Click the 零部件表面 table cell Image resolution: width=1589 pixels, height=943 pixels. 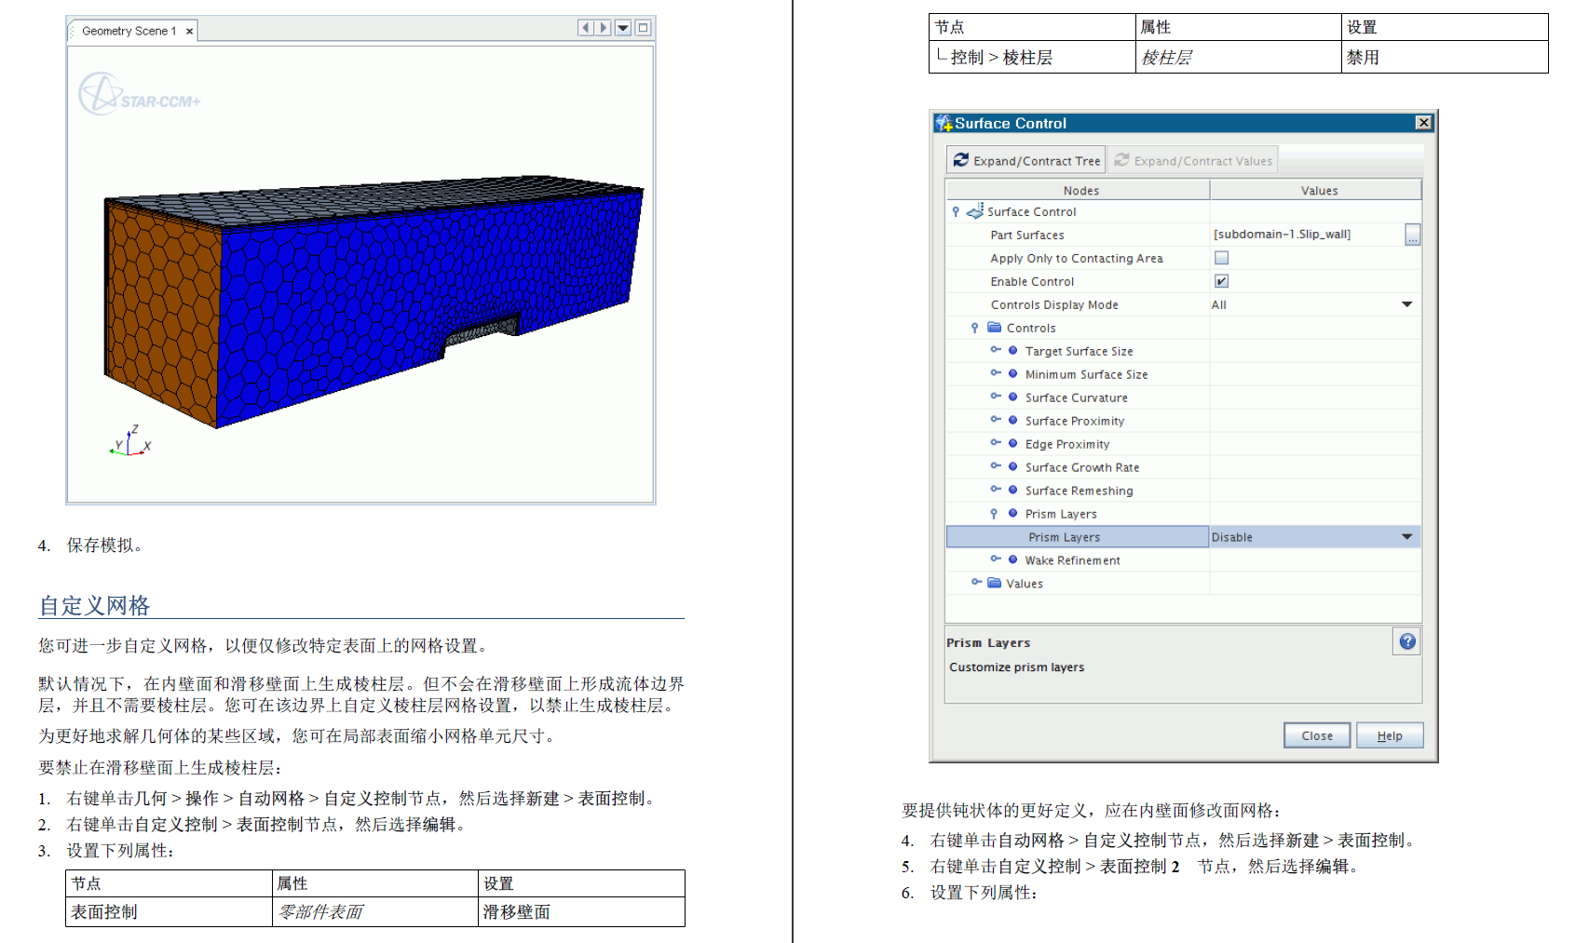375,912
